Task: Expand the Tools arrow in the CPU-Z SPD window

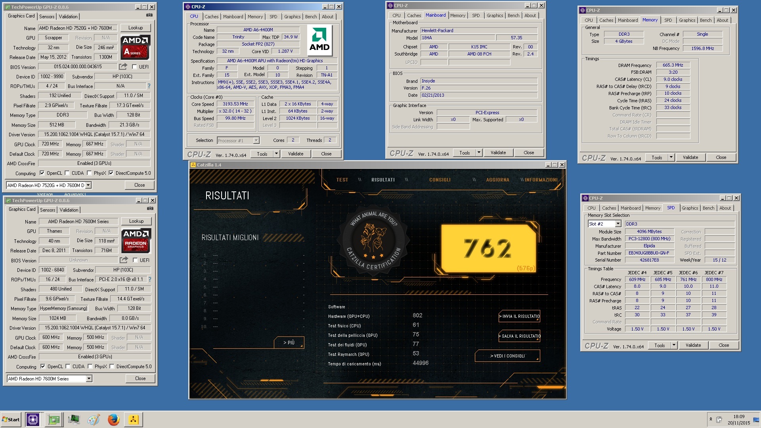Action: coord(674,345)
